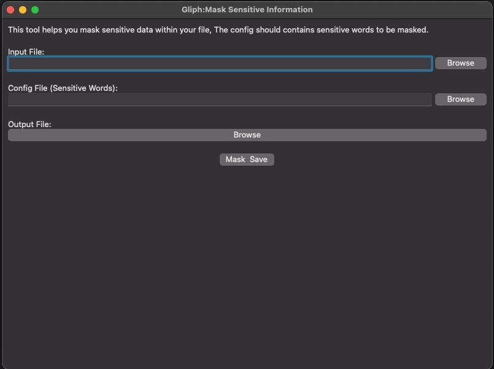494x369 pixels.
Task: Click the 'Config File (Sensitive Words):' label
Action: point(63,88)
